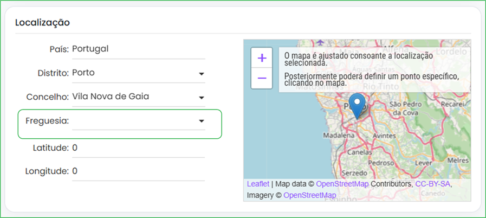Zoom in on the map with plus button
This screenshot has width=486, height=218.
262,58
